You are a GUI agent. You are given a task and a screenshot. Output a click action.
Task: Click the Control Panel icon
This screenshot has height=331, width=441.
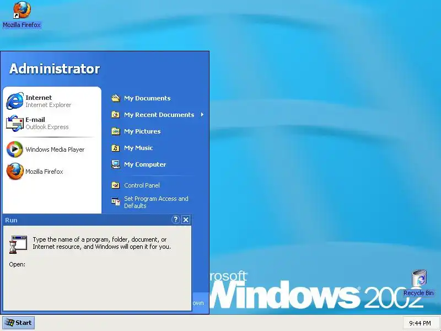tap(116, 185)
